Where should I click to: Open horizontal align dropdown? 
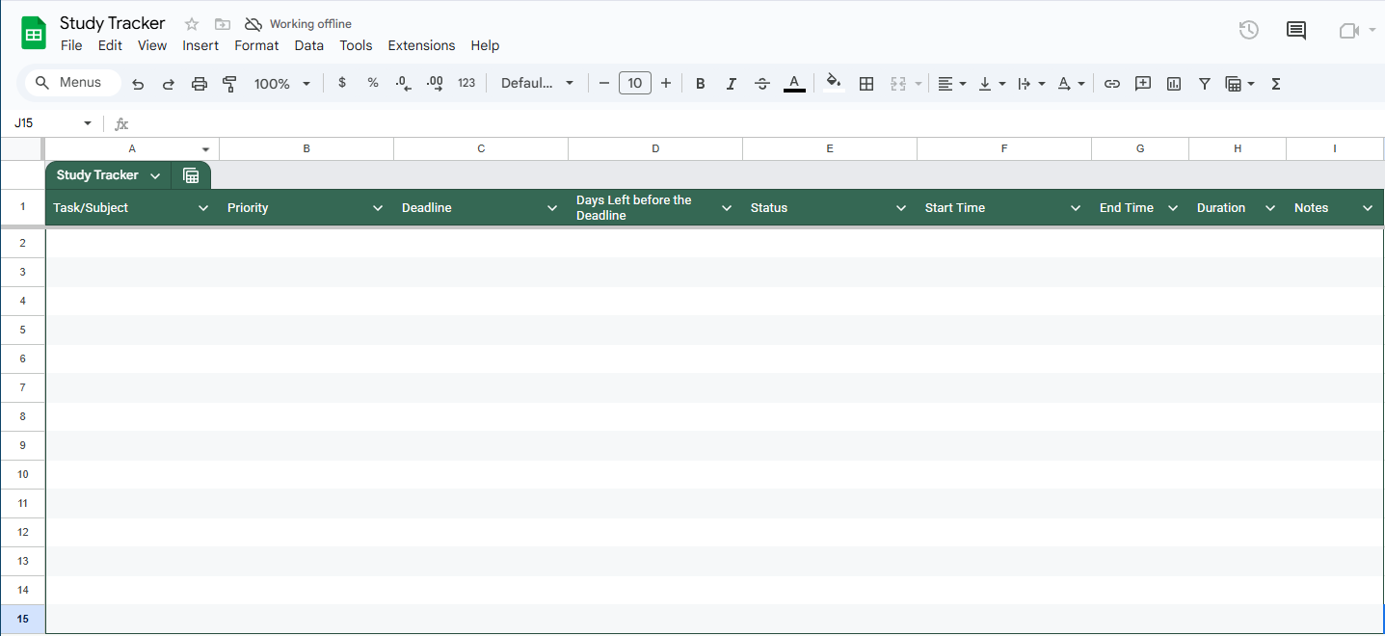click(x=952, y=84)
